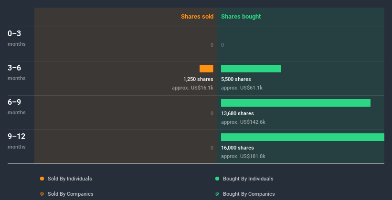Select the green 5,500 shares bought bar

[x=251, y=69]
